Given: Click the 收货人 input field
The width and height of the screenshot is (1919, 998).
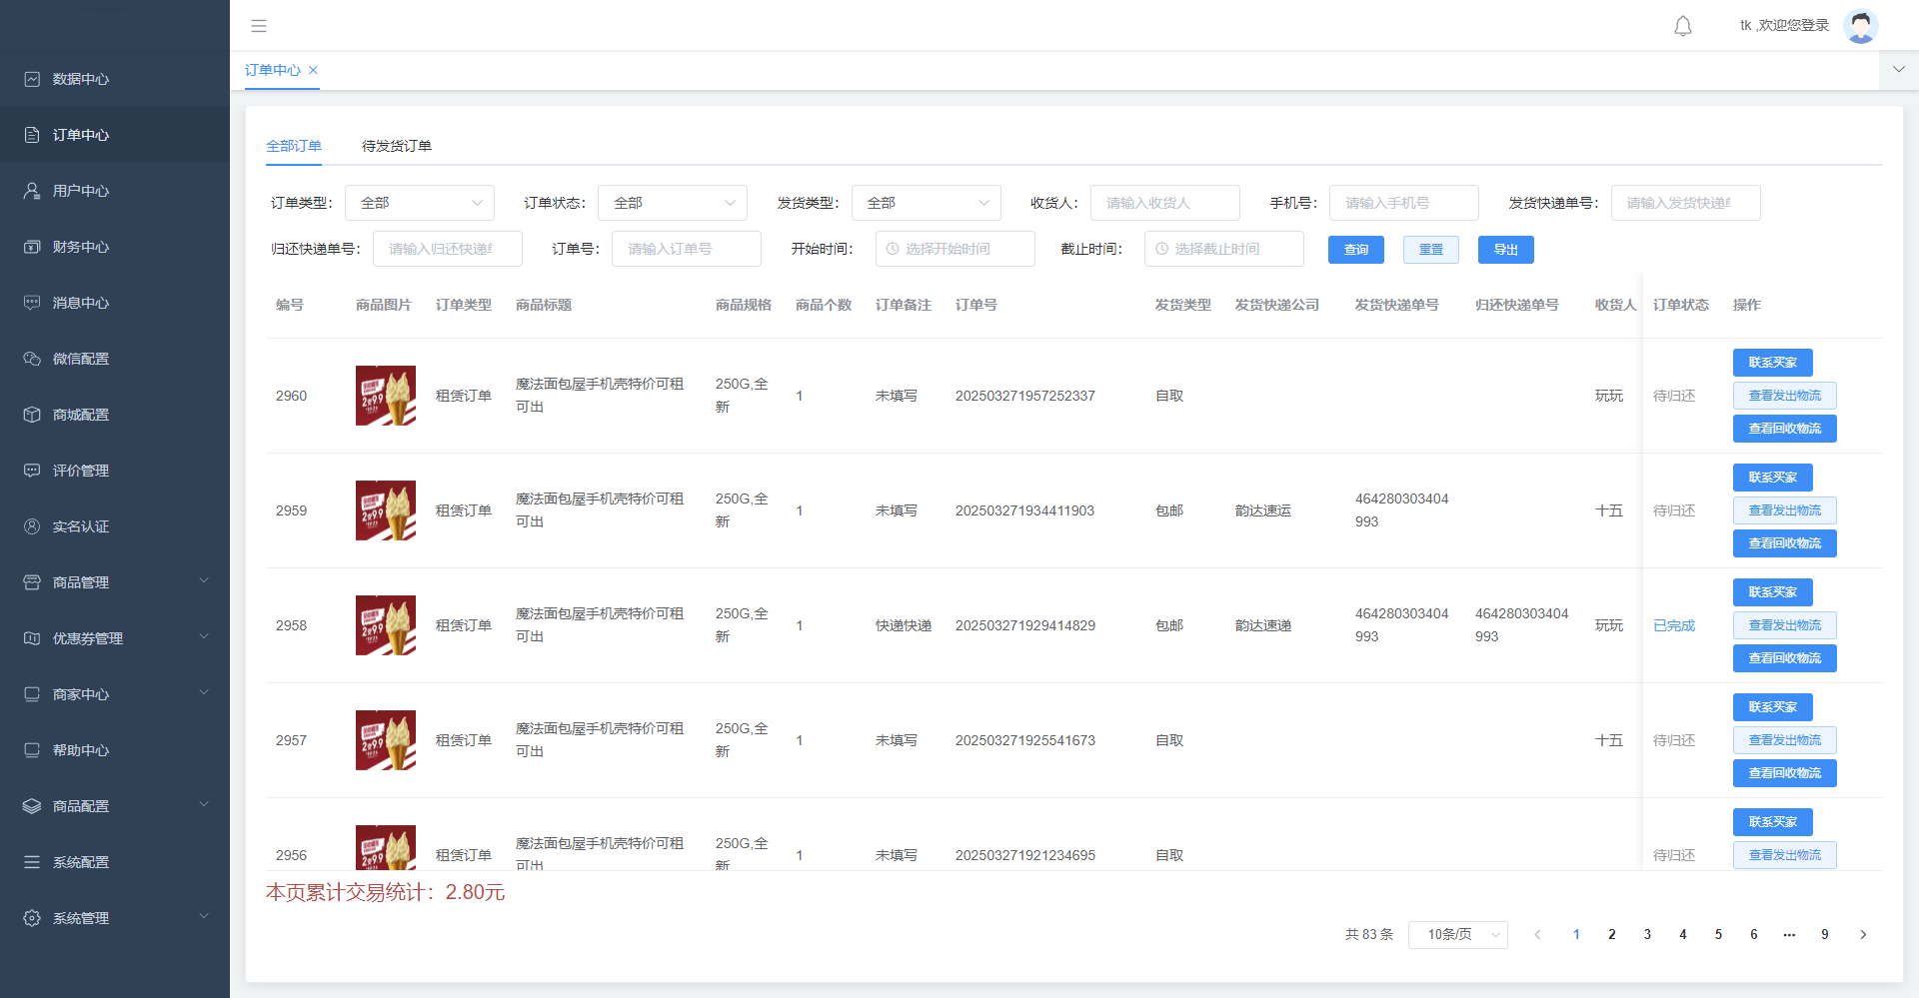Looking at the screenshot, I should [1164, 203].
